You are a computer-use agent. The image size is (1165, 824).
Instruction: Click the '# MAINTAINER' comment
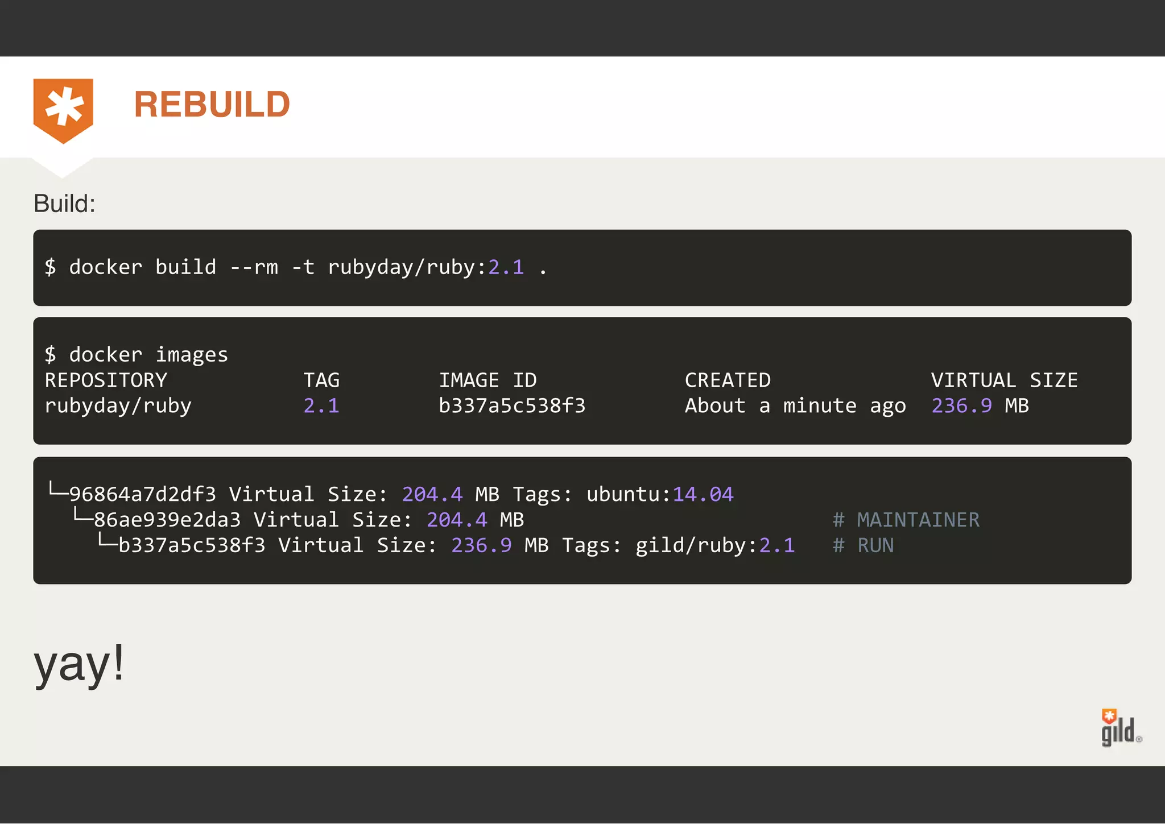pyautogui.click(x=906, y=520)
